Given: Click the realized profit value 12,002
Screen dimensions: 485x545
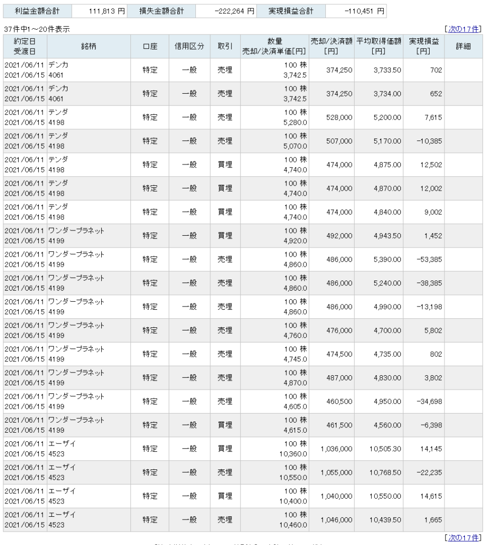Looking at the screenshot, I should click(431, 188).
